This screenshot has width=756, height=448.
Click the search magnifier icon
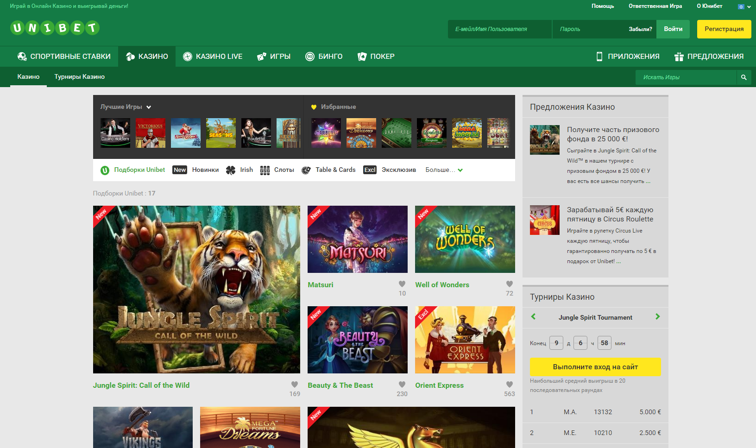(x=743, y=77)
